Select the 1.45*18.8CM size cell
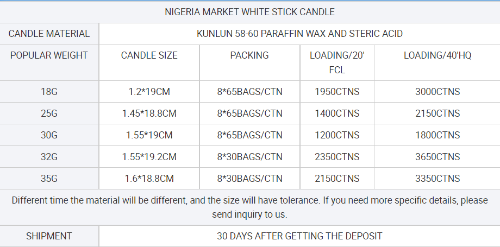Image resolution: width=500 pixels, height=247 pixels. click(149, 113)
